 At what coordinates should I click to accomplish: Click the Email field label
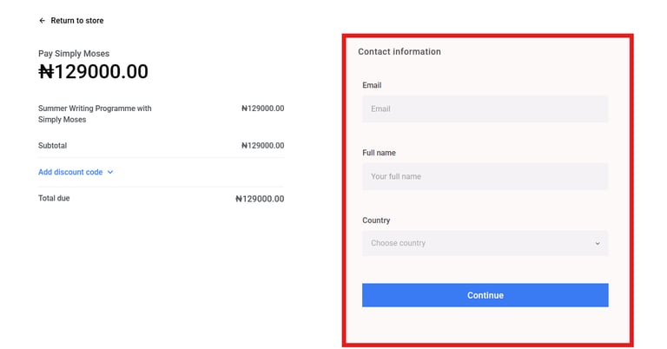(x=372, y=85)
